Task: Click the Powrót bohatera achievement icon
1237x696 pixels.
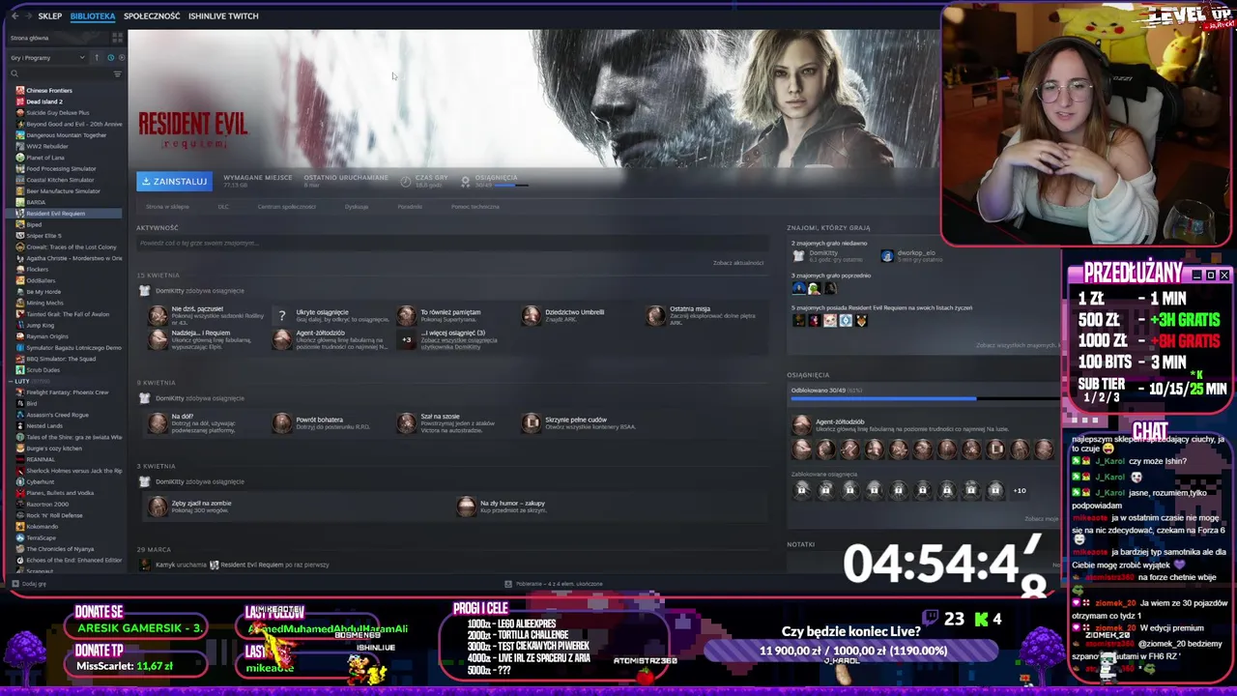Action: tap(282, 423)
